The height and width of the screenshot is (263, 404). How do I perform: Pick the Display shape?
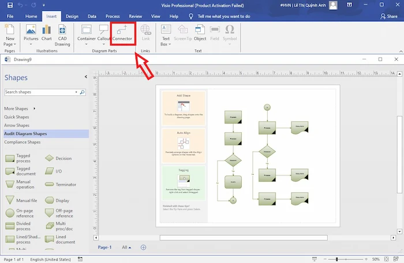tap(57, 200)
